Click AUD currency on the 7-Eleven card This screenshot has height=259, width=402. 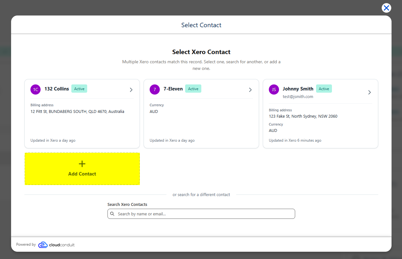click(x=154, y=112)
